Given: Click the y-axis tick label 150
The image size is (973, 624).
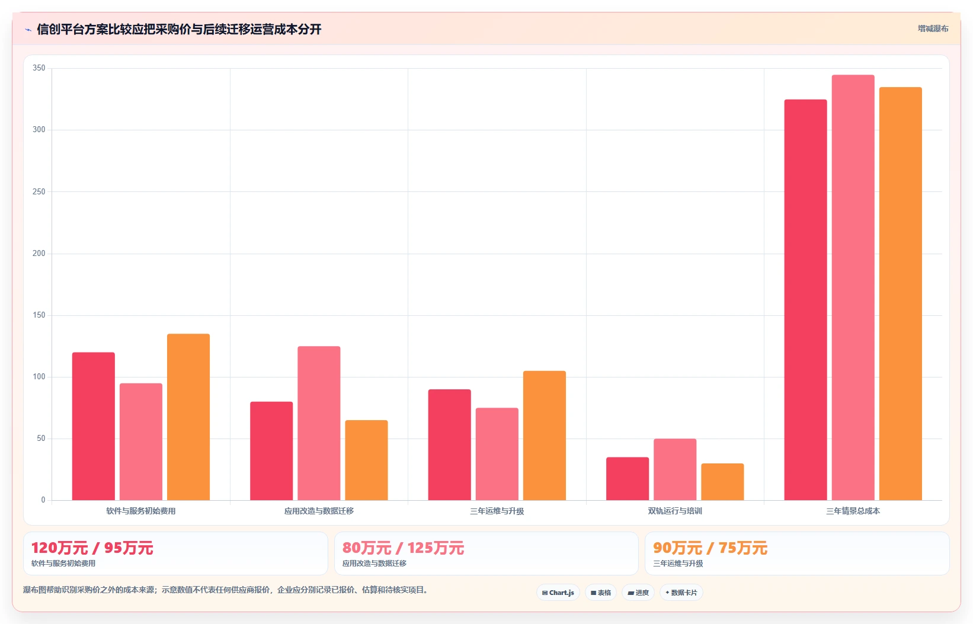Looking at the screenshot, I should [x=39, y=315].
